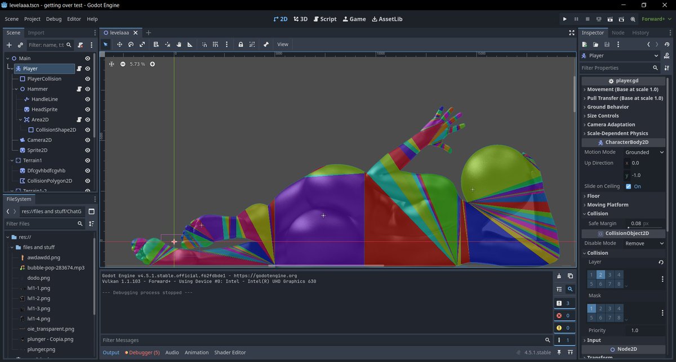Viewport: 676px width, 362px height.
Task: Click the zoom out minus button
Action: click(123, 64)
